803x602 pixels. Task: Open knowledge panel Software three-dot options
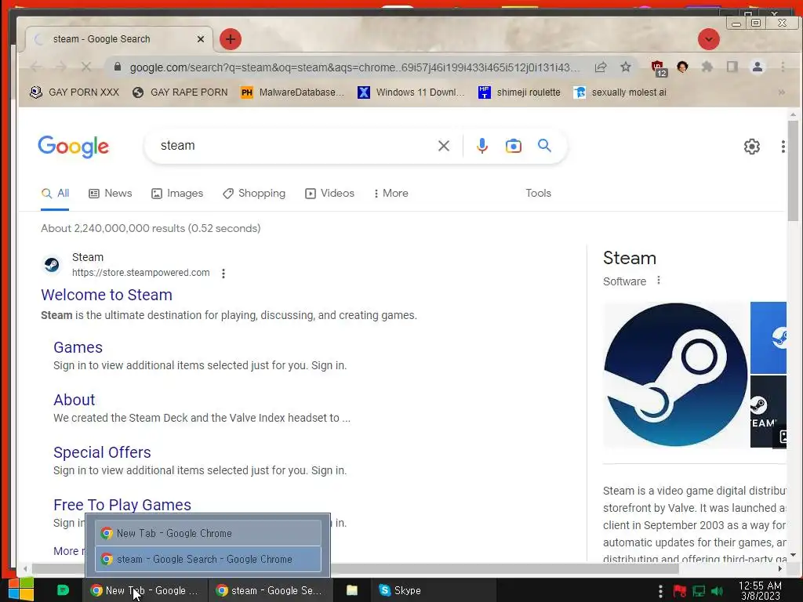659,281
